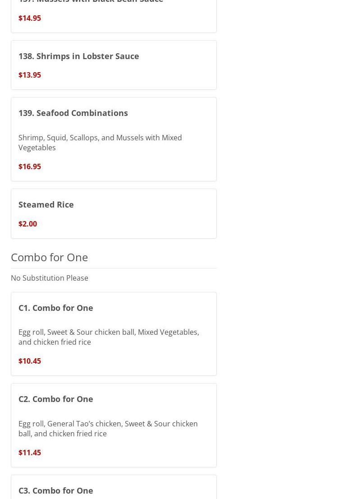Click the Seafood Combinations description text

[100, 143]
